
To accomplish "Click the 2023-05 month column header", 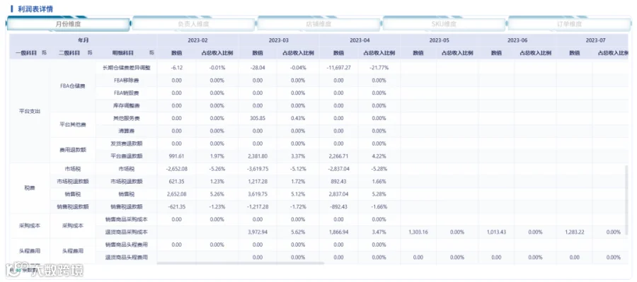I will [439, 40].
